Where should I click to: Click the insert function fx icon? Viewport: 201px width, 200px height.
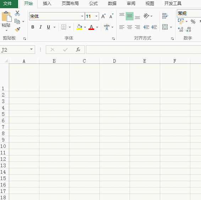[78, 50]
